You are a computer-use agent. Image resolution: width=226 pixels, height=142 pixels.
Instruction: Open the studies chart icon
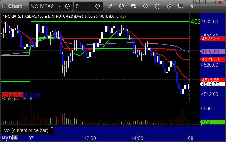(121, 6)
